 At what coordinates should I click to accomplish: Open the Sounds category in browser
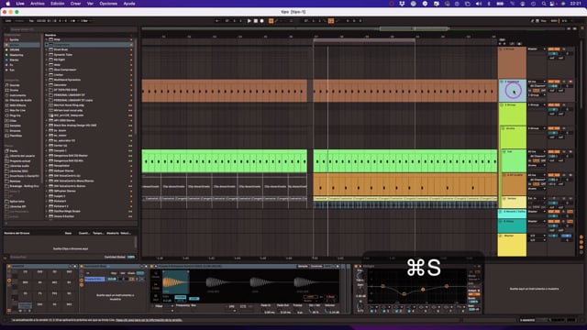[15, 85]
